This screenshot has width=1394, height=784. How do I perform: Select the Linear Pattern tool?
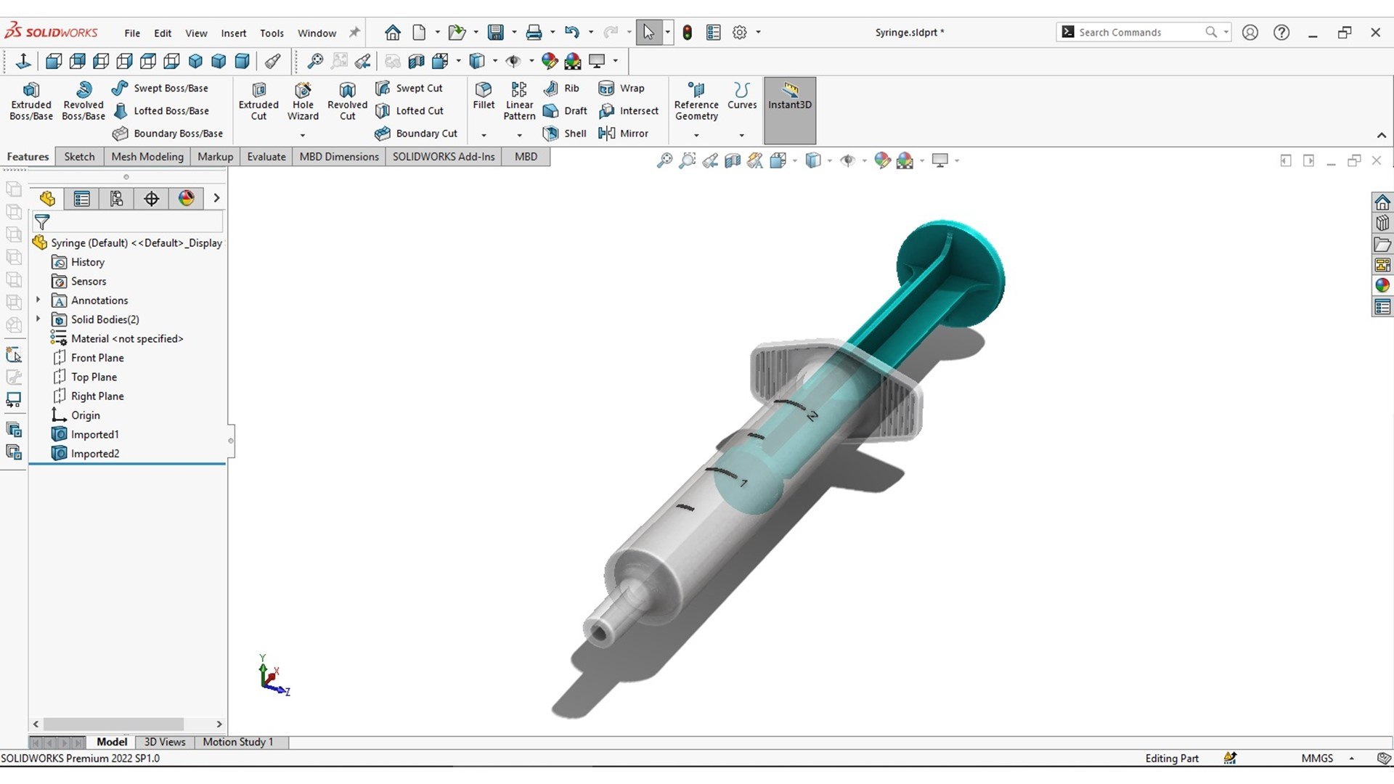pos(519,101)
